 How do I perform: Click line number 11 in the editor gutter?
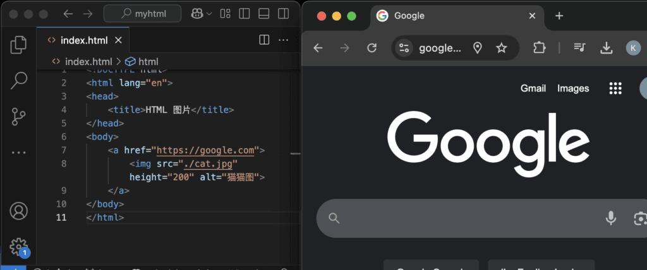(x=61, y=217)
